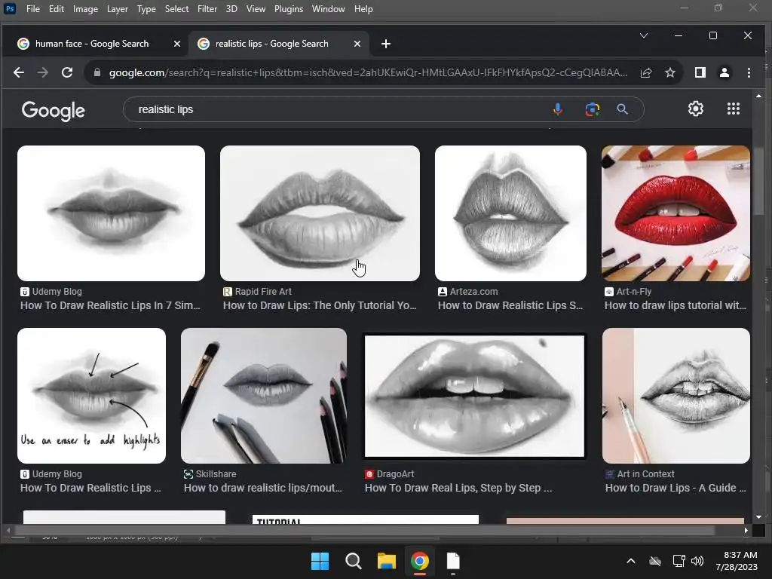Open the Image menu

tap(85, 9)
